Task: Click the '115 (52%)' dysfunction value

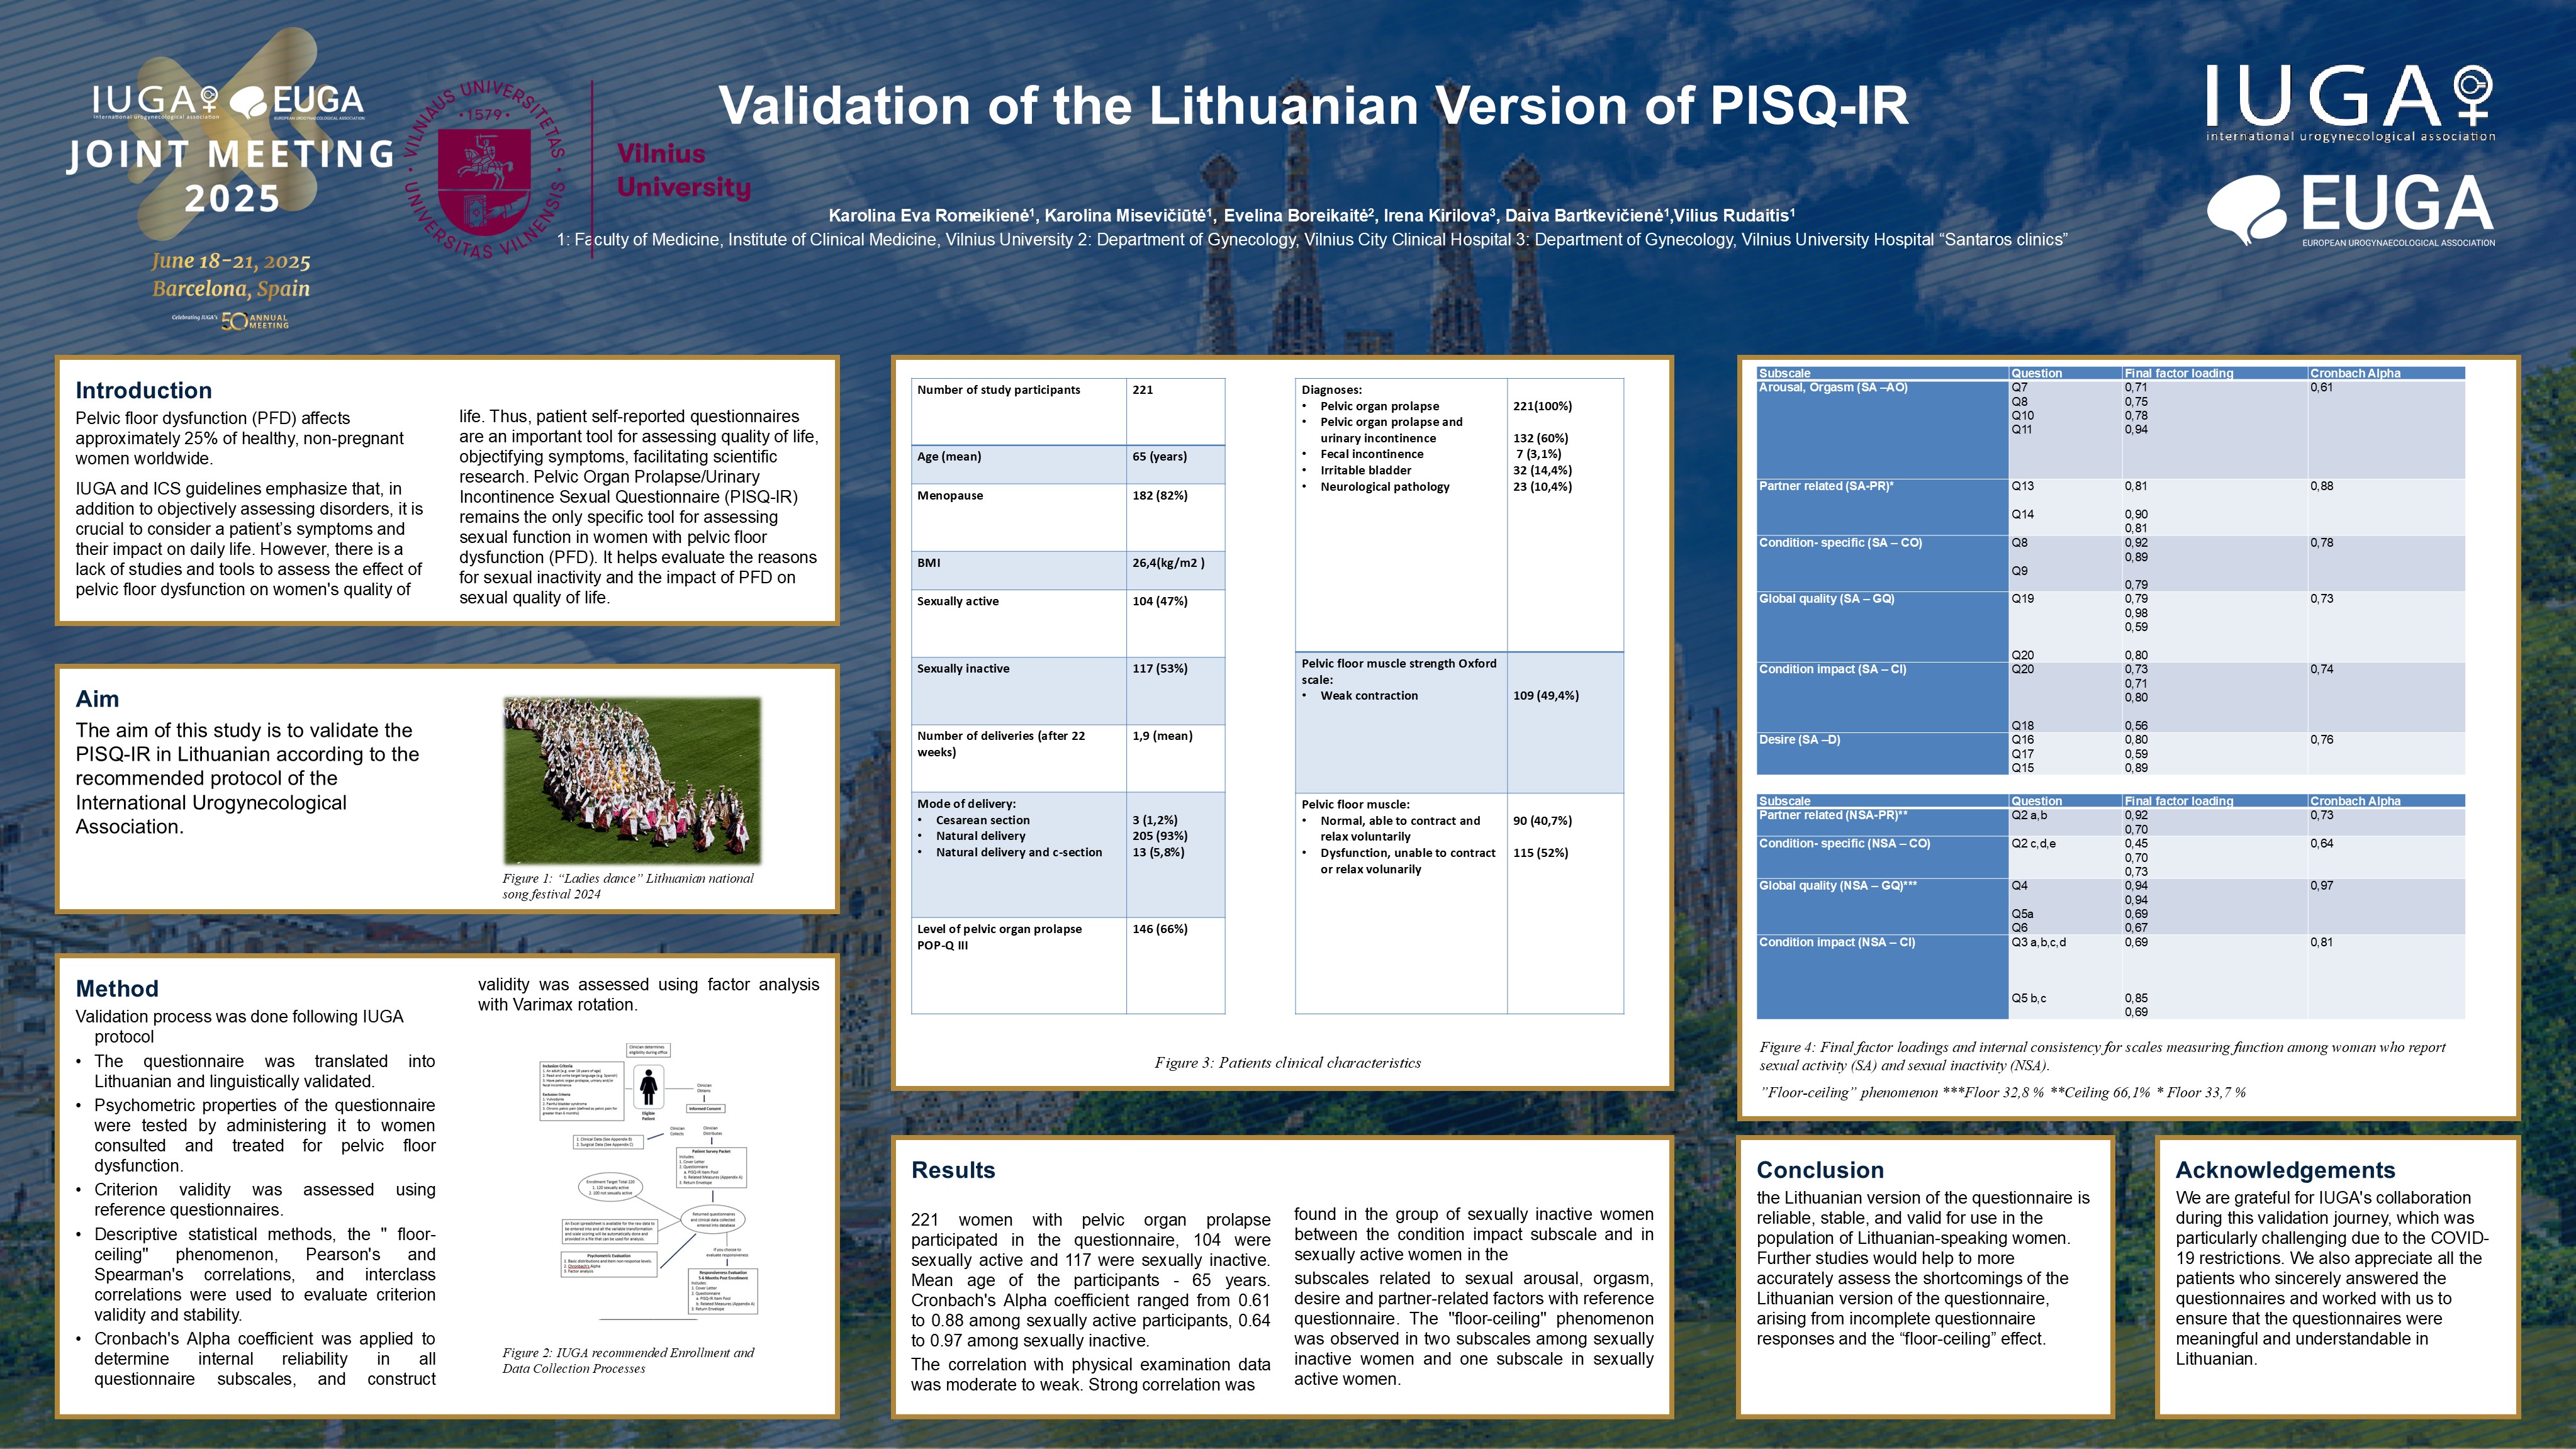Action: (x=1541, y=853)
